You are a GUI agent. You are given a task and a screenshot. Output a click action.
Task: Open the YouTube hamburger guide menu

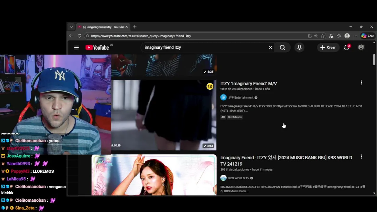76,47
